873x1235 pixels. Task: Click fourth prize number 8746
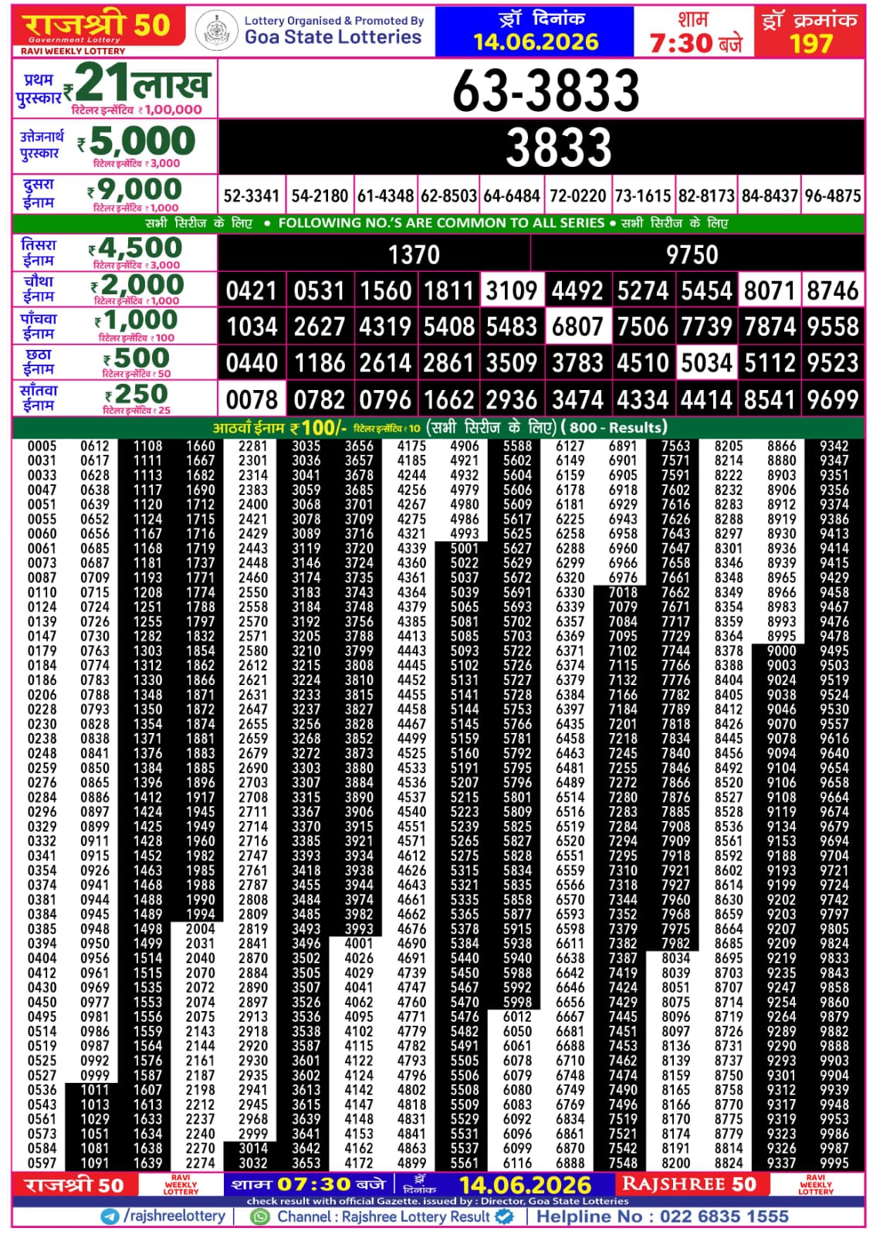833,290
